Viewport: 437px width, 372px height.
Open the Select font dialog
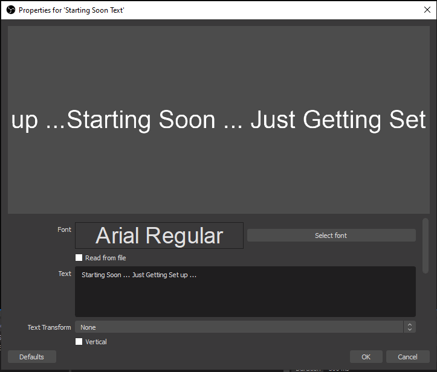pos(331,236)
